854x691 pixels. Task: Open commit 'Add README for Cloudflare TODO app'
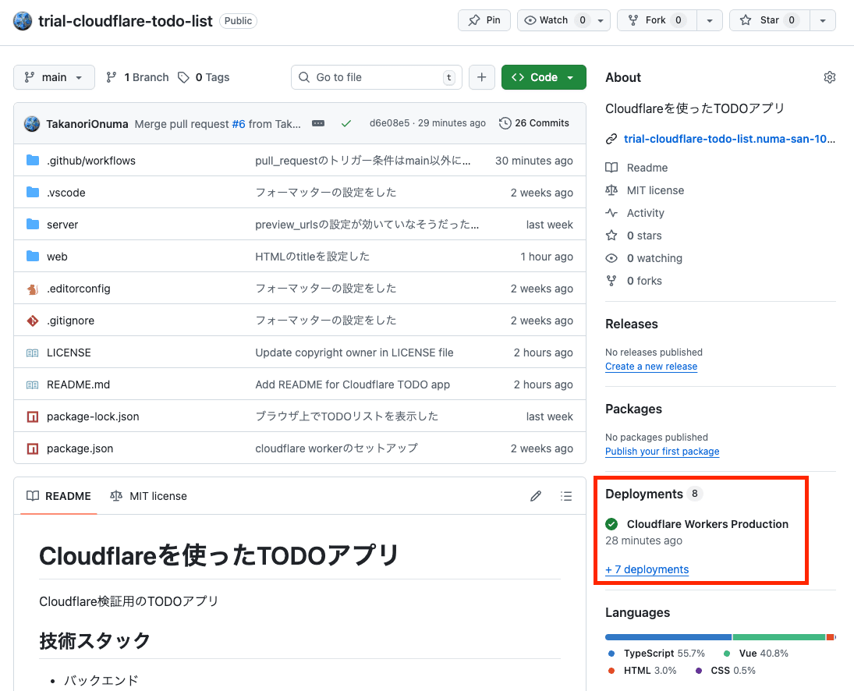[353, 384]
